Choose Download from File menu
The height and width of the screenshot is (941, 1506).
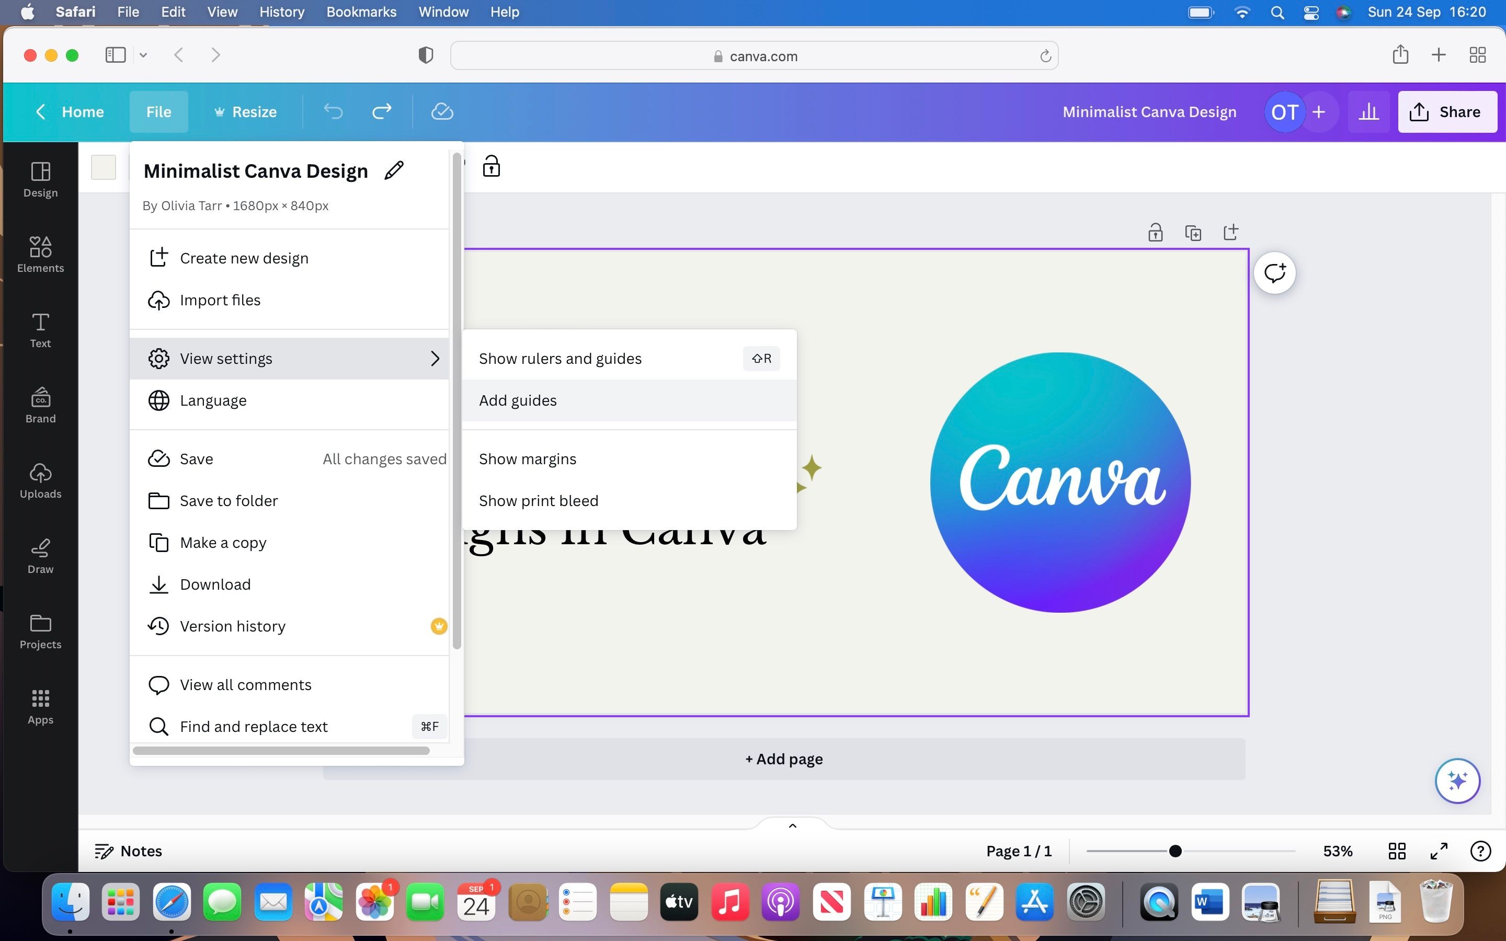[289, 584]
